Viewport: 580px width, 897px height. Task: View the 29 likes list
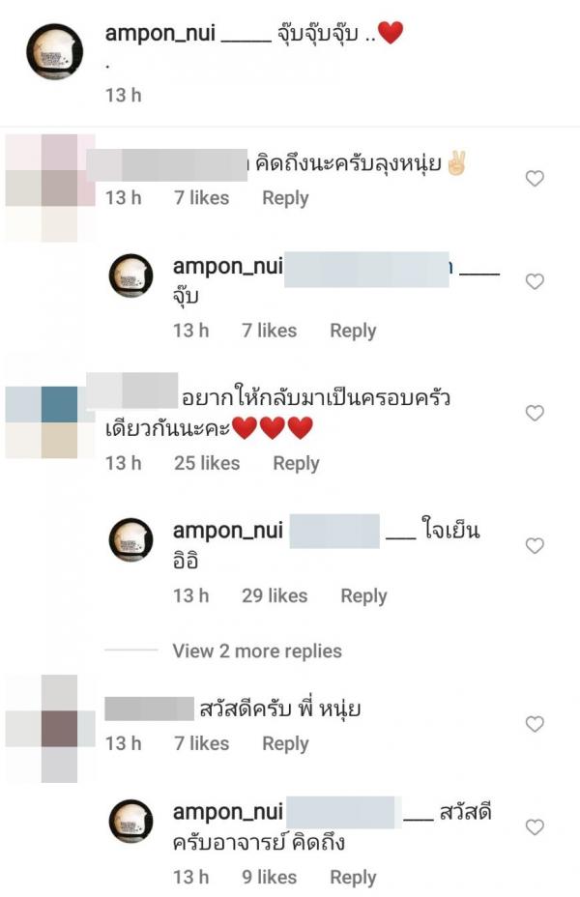click(275, 596)
